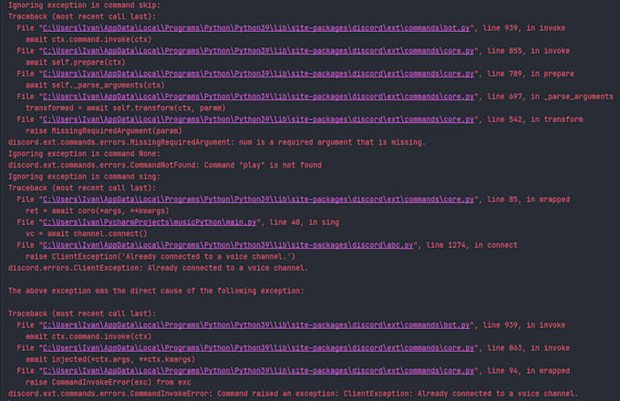Image resolution: width=620 pixels, height=401 pixels.
Task: Open bot.py link in the skip command traceback
Action: pos(256,28)
